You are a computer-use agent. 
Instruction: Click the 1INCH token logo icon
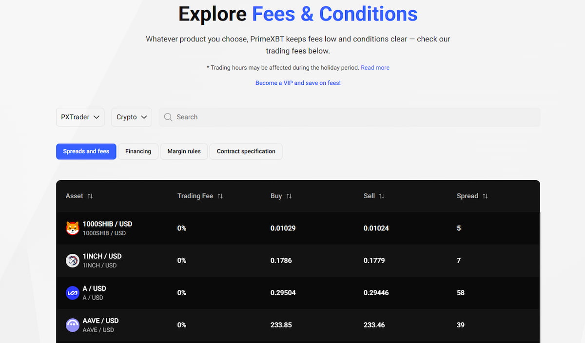click(73, 261)
